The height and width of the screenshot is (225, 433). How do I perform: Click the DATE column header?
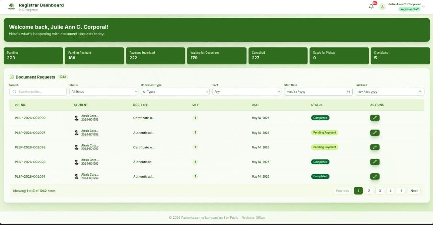255,105
